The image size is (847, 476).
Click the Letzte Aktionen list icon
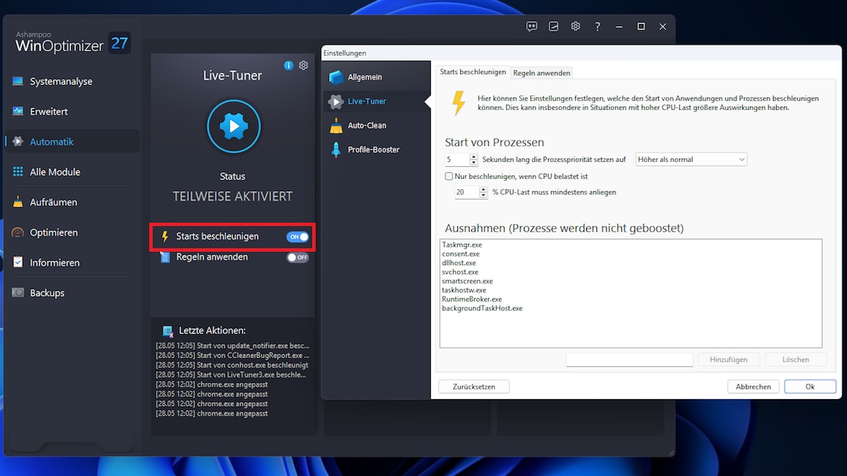[168, 331]
